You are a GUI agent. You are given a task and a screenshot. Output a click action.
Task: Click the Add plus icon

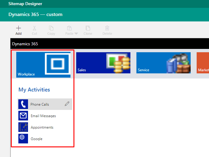point(18,28)
